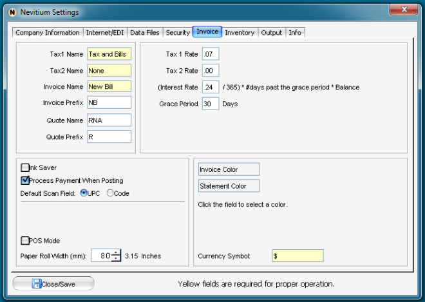Select the Invoice tab
425x302 pixels.
click(x=207, y=32)
